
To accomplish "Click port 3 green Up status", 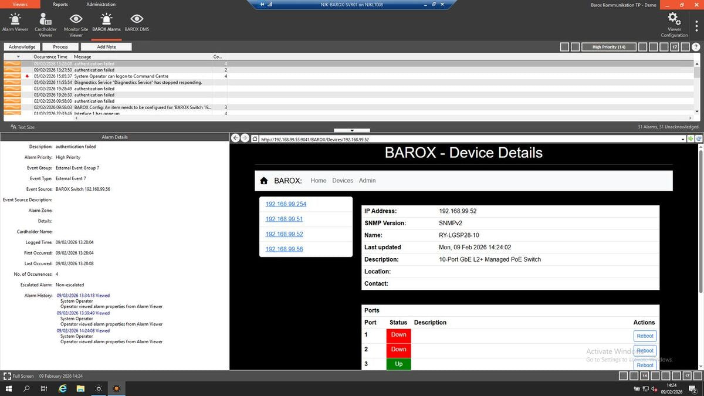I will [399, 364].
